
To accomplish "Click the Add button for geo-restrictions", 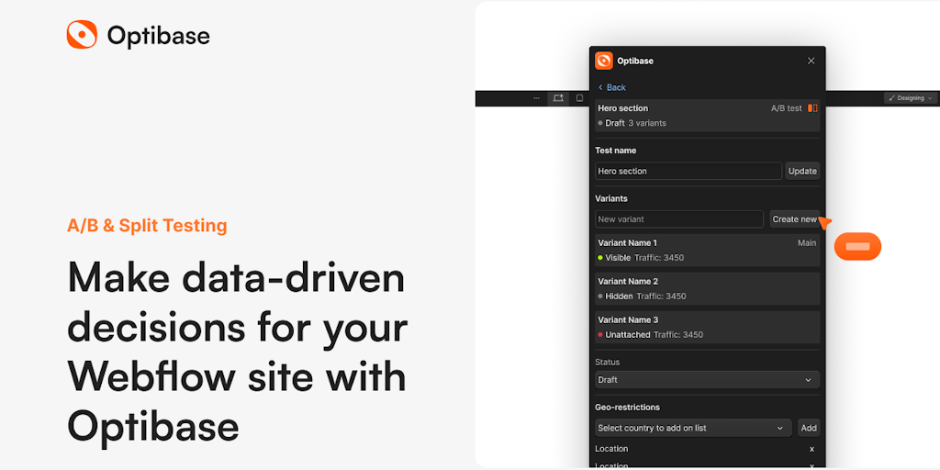I will (809, 428).
